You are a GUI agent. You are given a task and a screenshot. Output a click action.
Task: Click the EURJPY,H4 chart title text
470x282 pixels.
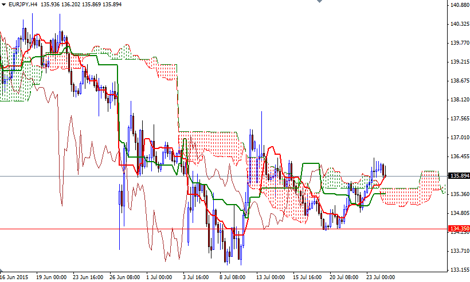[23, 5]
